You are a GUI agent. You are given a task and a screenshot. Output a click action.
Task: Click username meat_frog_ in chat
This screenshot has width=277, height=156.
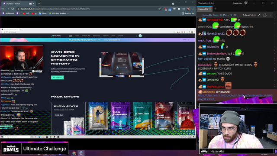205,40
